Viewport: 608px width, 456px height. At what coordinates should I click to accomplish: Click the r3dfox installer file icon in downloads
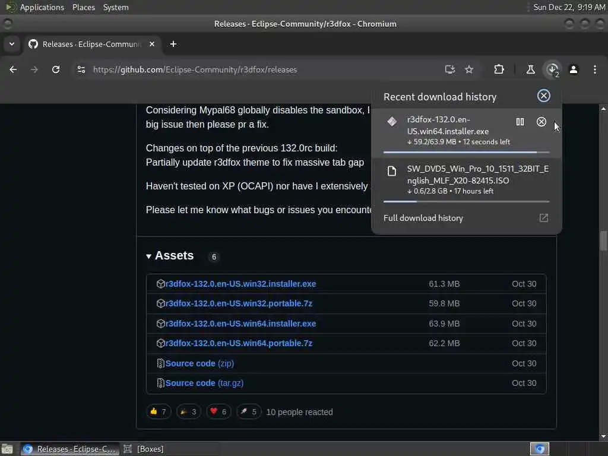coord(392,121)
